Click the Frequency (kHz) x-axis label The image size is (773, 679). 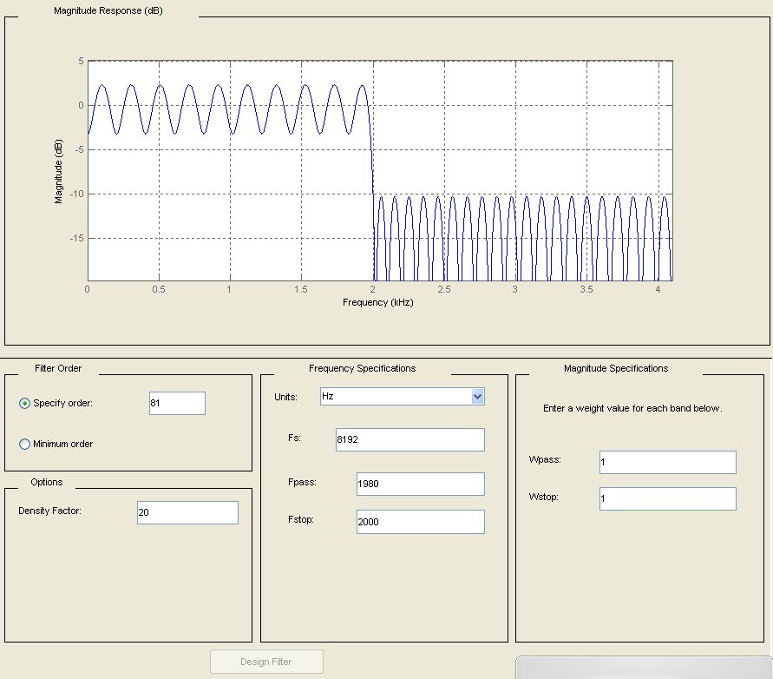pos(378,303)
